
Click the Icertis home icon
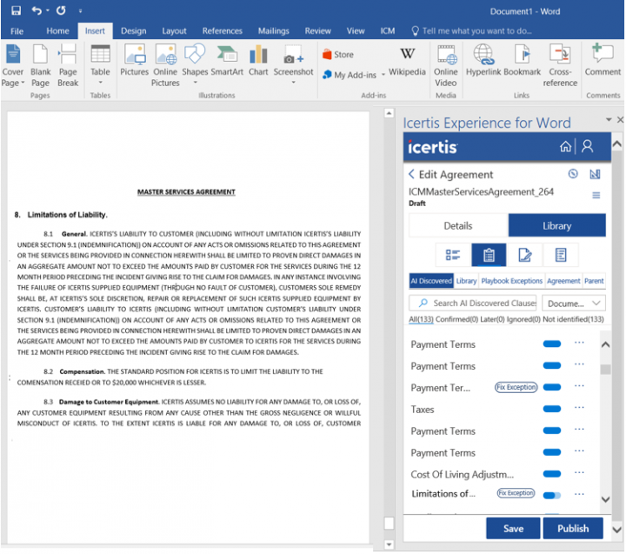[x=565, y=147]
